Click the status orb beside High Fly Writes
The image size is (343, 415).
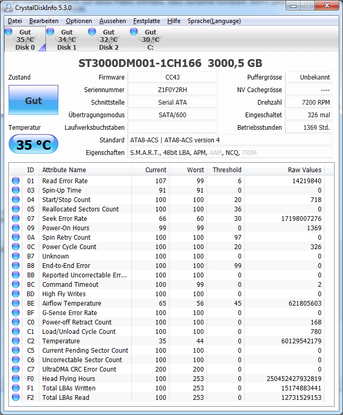pyautogui.click(x=16, y=294)
